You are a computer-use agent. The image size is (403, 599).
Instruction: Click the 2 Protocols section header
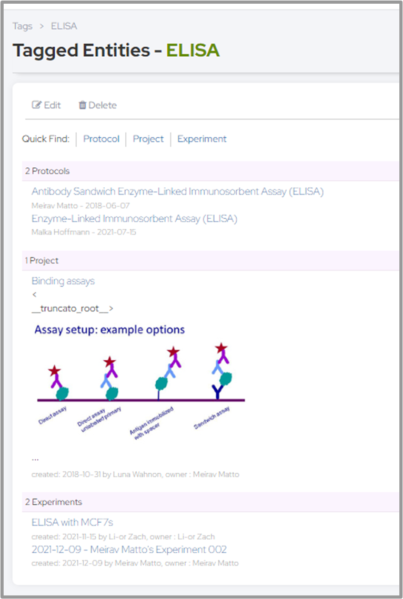click(47, 171)
